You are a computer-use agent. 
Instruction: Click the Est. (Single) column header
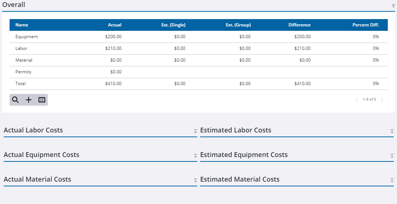pyautogui.click(x=173, y=25)
